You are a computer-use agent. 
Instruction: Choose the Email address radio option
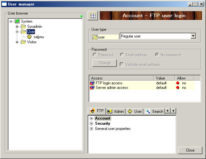pyautogui.click(x=122, y=55)
